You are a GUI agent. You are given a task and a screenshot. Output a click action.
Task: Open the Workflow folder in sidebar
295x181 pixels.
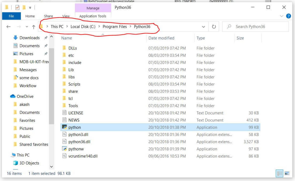coord(28,86)
